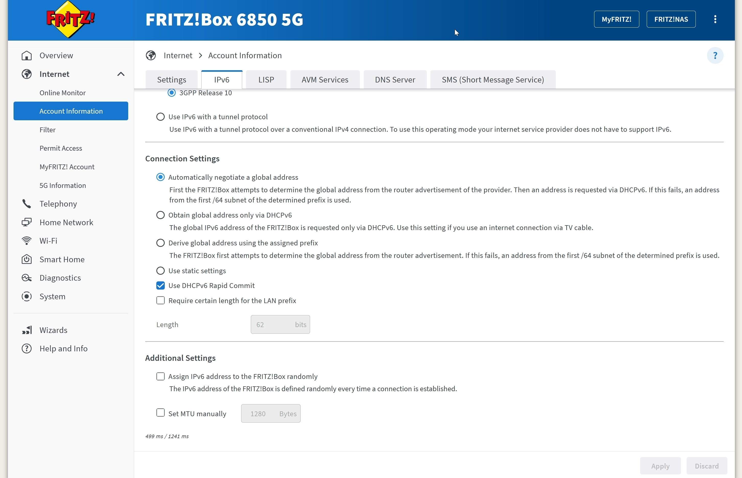This screenshot has width=742, height=478.
Task: Enable Set MTU manually checkbox
Action: [160, 413]
